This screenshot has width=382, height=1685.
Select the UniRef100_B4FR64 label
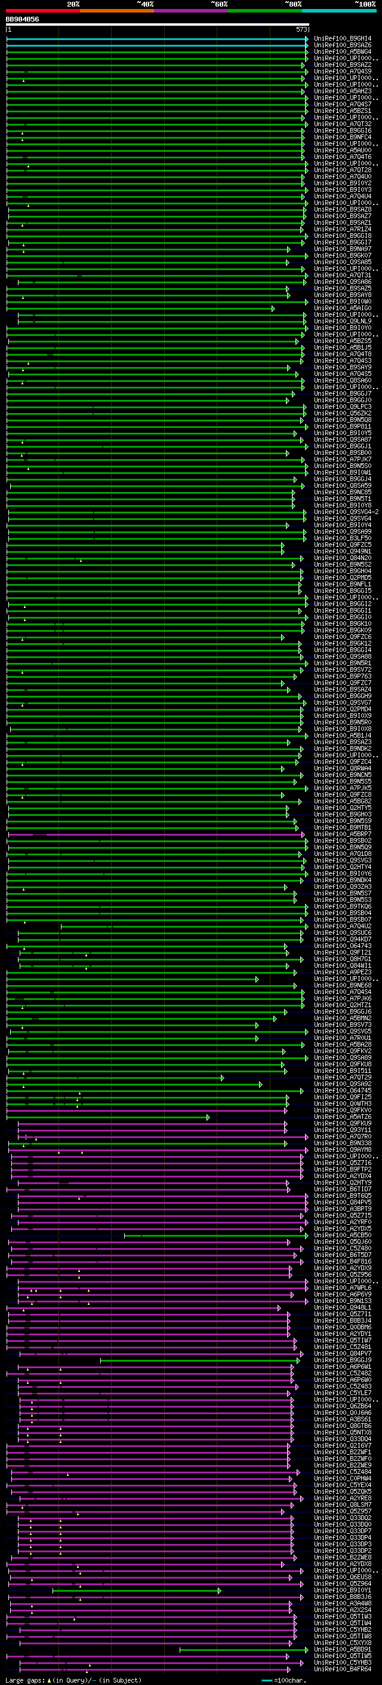(x=343, y=1669)
